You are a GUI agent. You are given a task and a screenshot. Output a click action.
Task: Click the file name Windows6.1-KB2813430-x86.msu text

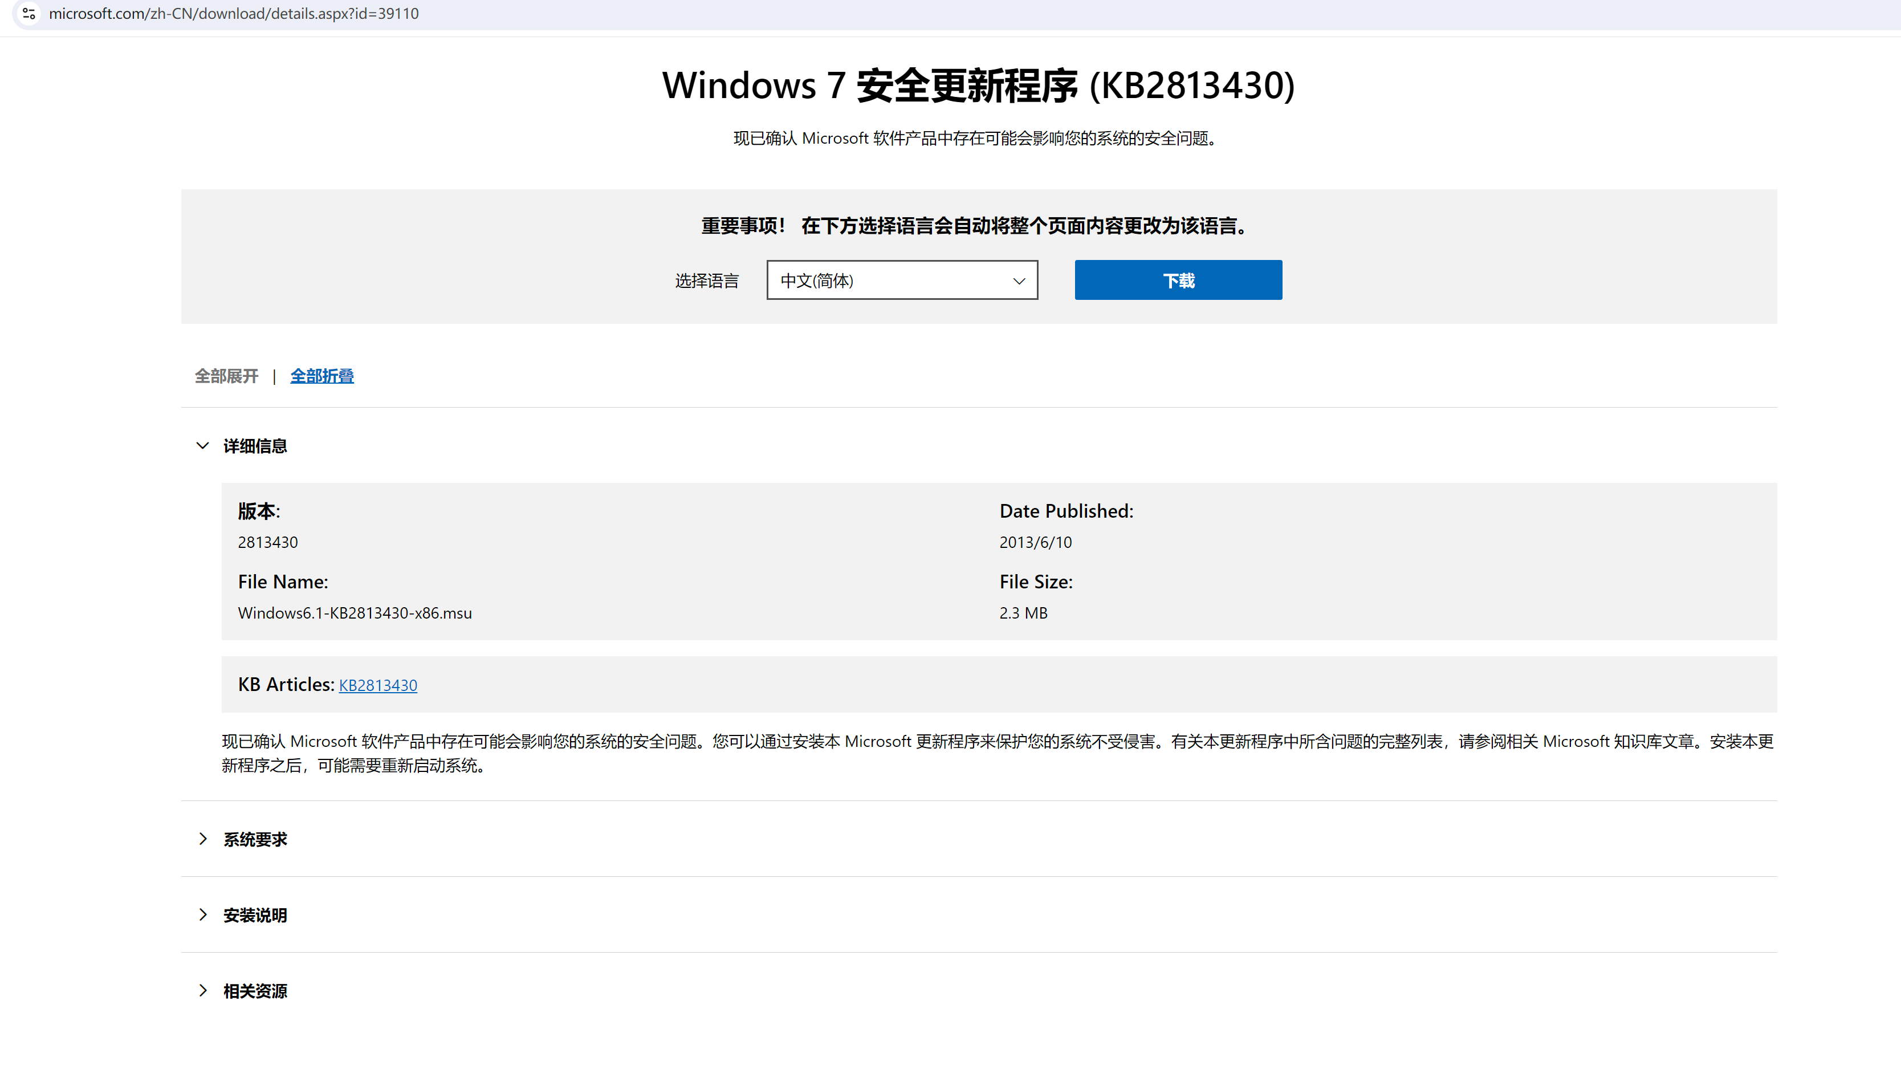[354, 612]
